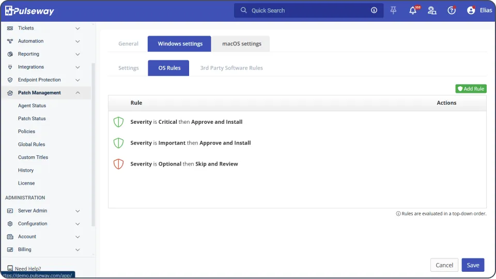Collapse the Patch Management chevron

78,93
